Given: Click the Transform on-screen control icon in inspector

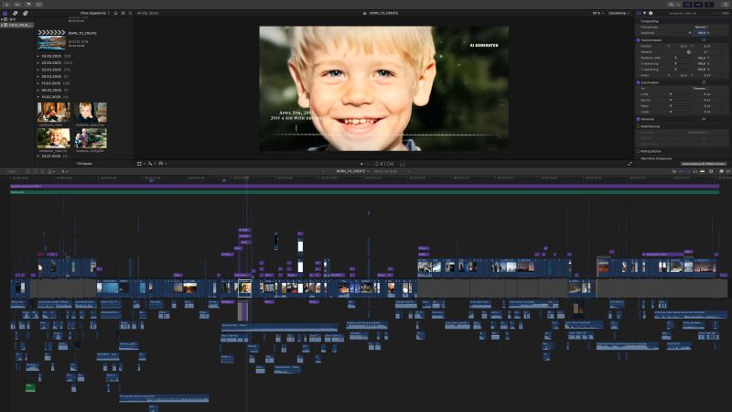Looking at the screenshot, I should 704,40.
